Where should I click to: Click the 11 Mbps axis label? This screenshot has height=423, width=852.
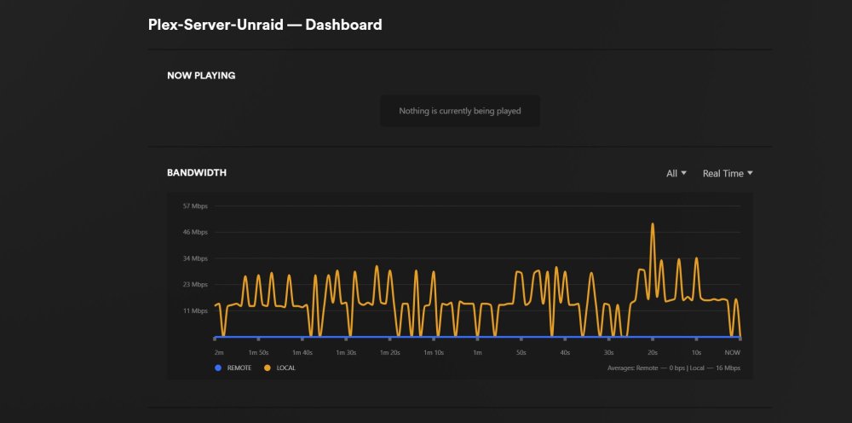tap(196, 311)
